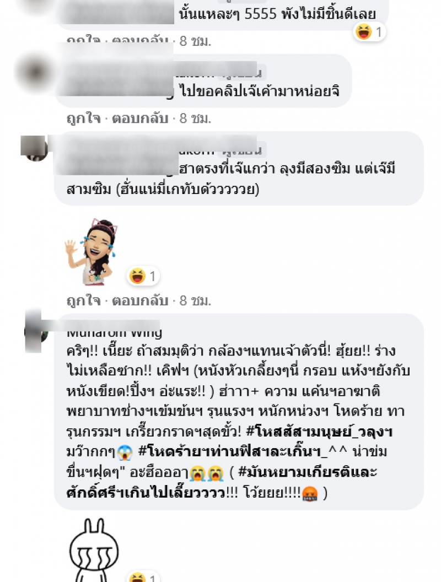Click ถูกใจ below the avatar sticker comment
441x582 pixels.
tap(84, 300)
